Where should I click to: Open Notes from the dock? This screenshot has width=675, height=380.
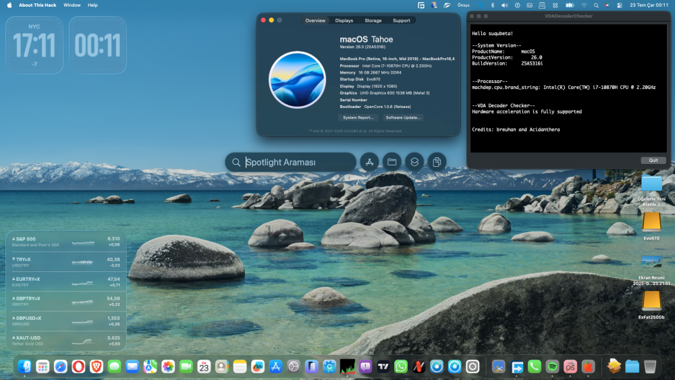point(240,367)
